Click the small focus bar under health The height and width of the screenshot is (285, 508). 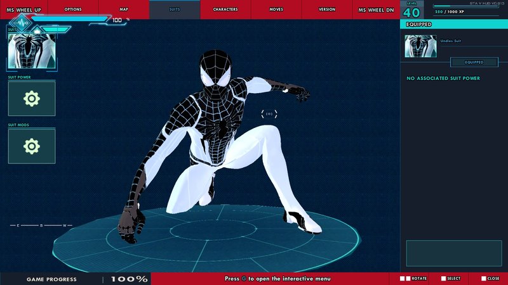56,29
